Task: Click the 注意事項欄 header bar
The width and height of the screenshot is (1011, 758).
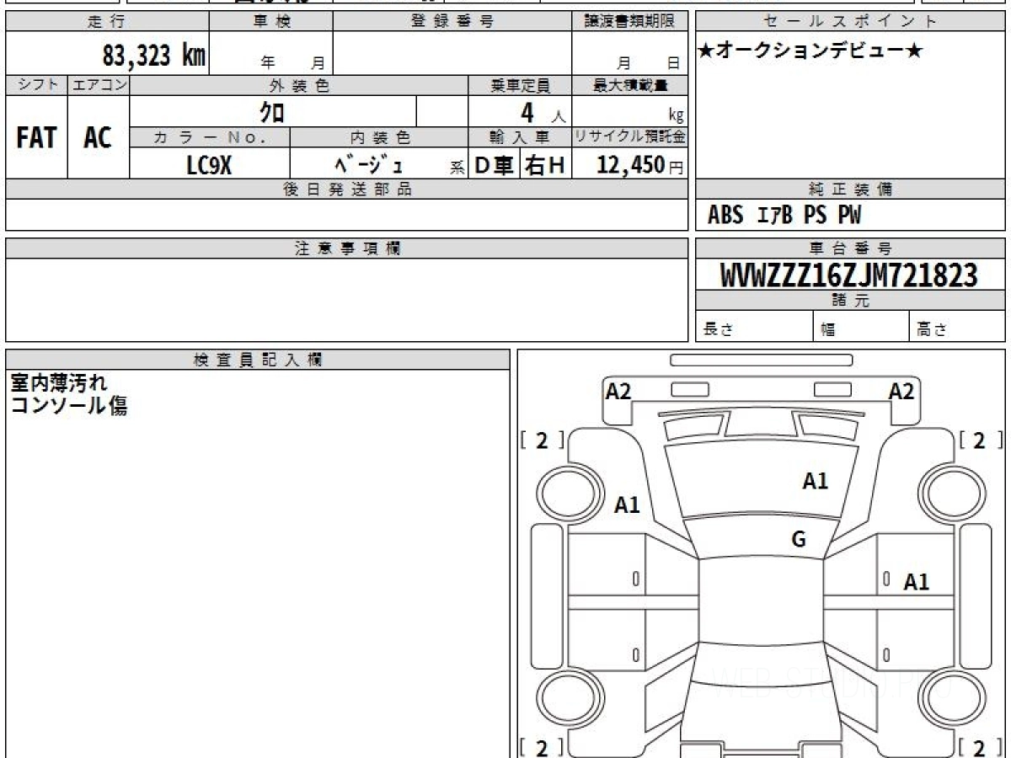Action: 346,248
